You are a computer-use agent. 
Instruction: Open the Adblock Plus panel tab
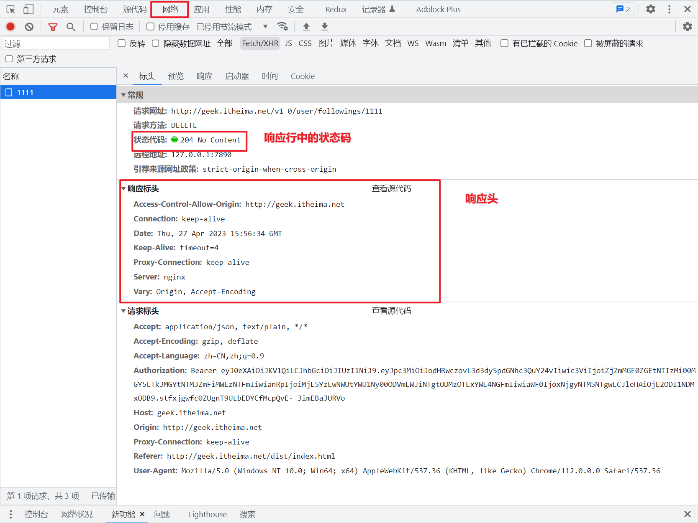point(438,9)
